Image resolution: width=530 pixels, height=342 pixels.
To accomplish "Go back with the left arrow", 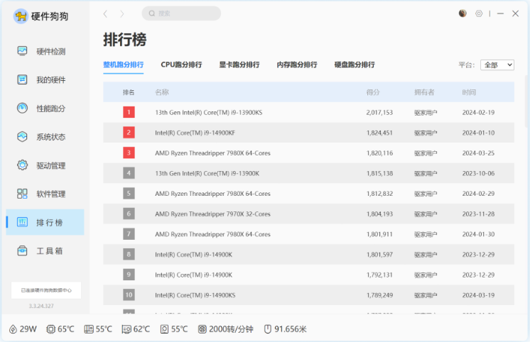I will click(105, 13).
